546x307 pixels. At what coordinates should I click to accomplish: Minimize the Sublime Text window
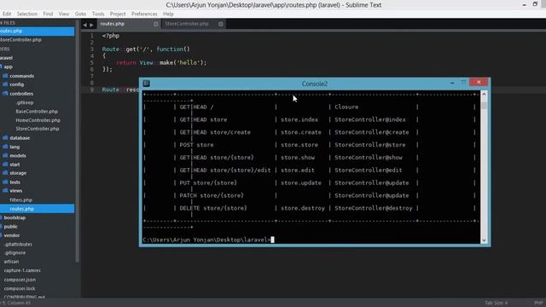pyautogui.click(x=524, y=4)
